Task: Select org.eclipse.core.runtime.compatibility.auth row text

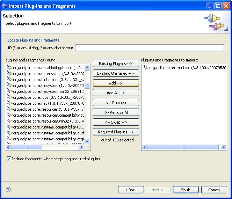Action: 49,133
